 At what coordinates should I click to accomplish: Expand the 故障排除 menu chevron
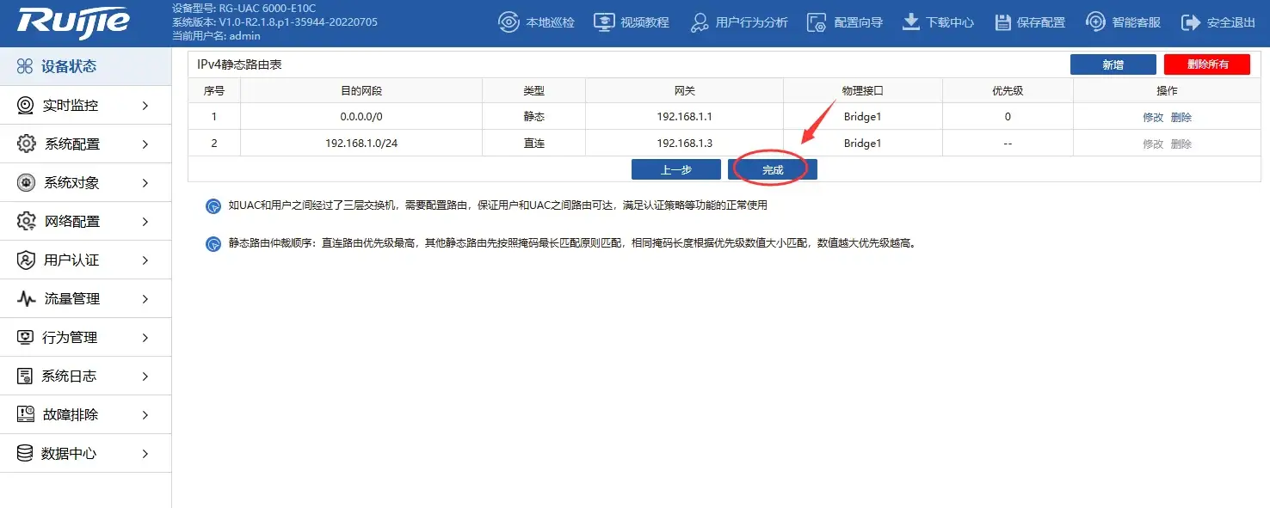tap(145, 414)
